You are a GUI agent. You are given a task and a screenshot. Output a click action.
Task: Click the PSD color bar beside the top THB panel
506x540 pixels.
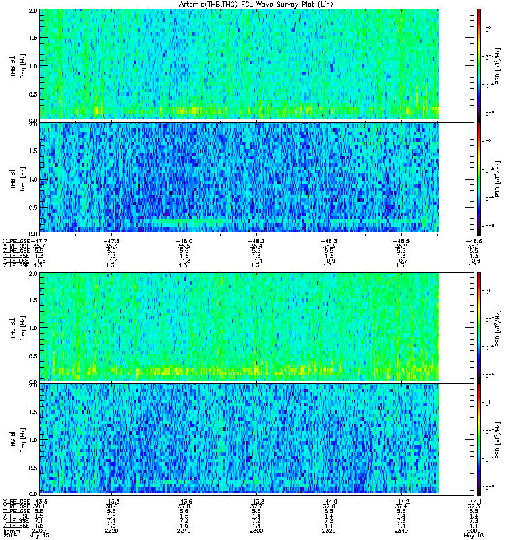(x=479, y=65)
